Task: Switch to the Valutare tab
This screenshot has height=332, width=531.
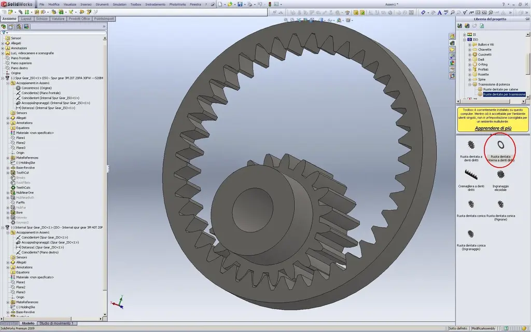Action: click(58, 19)
